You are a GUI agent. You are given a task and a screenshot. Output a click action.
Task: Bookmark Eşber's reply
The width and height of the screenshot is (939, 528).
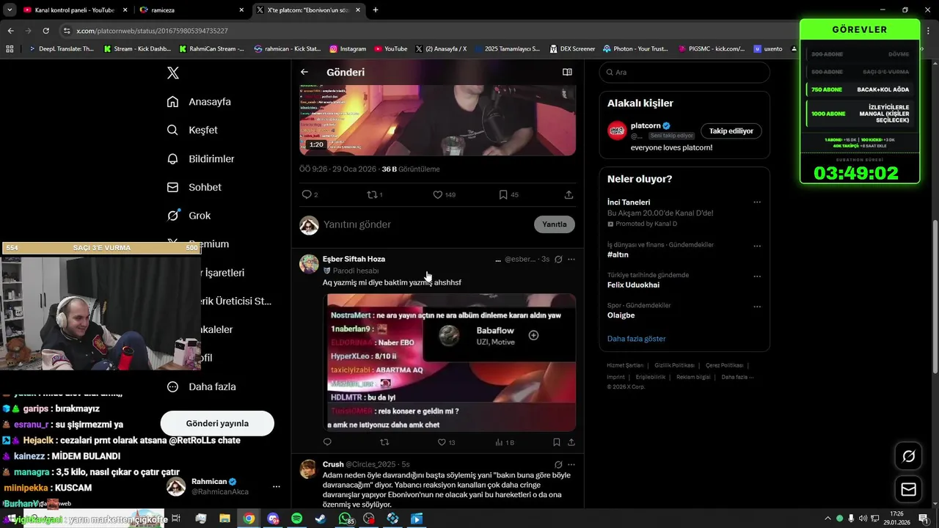click(557, 442)
